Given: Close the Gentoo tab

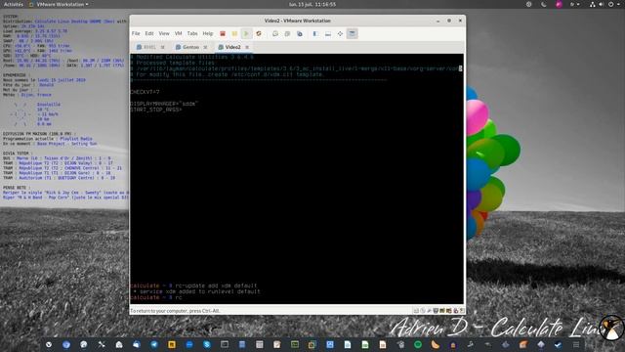Looking at the screenshot, I should coord(205,47).
